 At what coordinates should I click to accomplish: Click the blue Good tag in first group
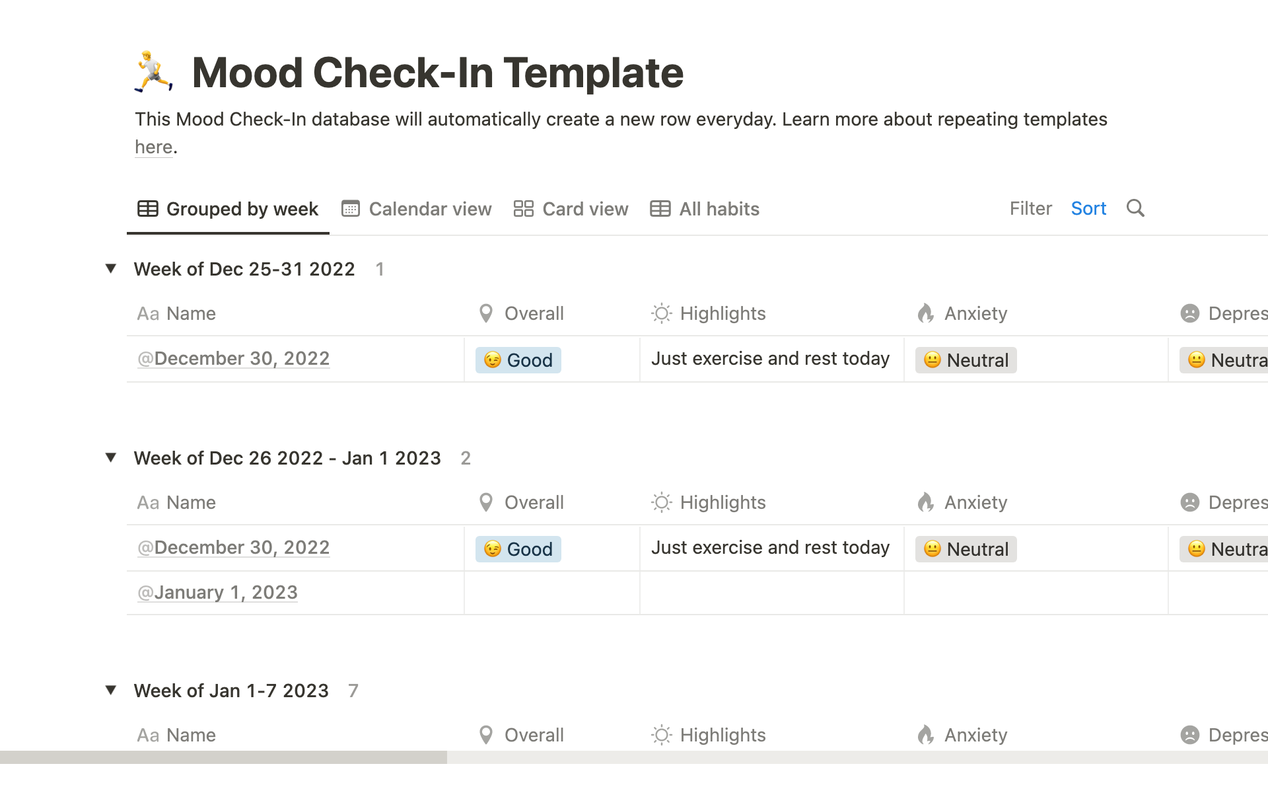(518, 360)
